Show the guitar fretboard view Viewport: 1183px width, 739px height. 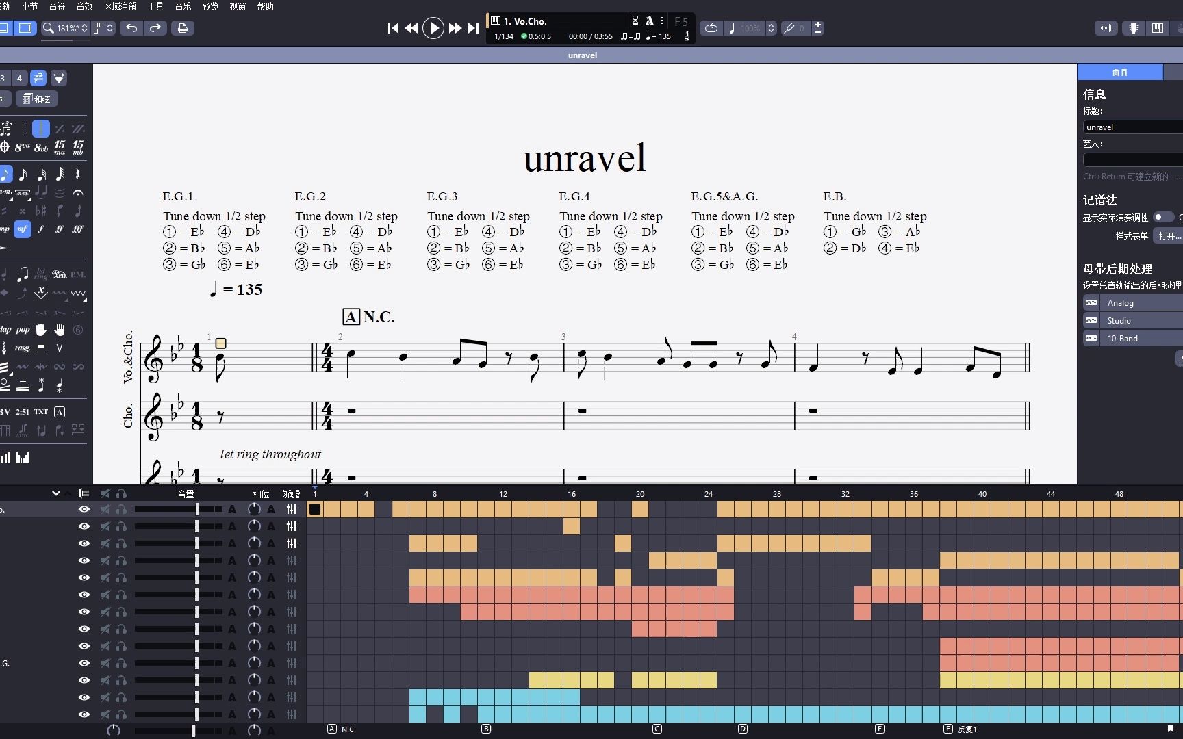point(1134,28)
